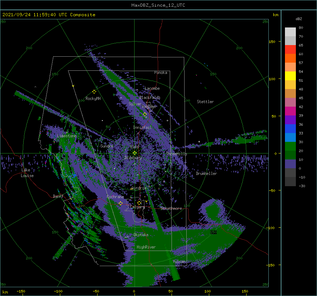317x296 pixels.
Task: Click the Limestone label
Action: click(67, 136)
